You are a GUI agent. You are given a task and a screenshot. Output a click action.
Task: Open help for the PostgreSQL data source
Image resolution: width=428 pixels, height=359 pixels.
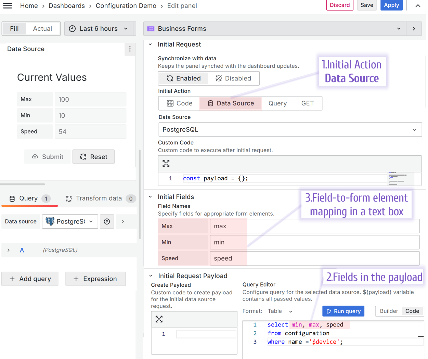(107, 221)
